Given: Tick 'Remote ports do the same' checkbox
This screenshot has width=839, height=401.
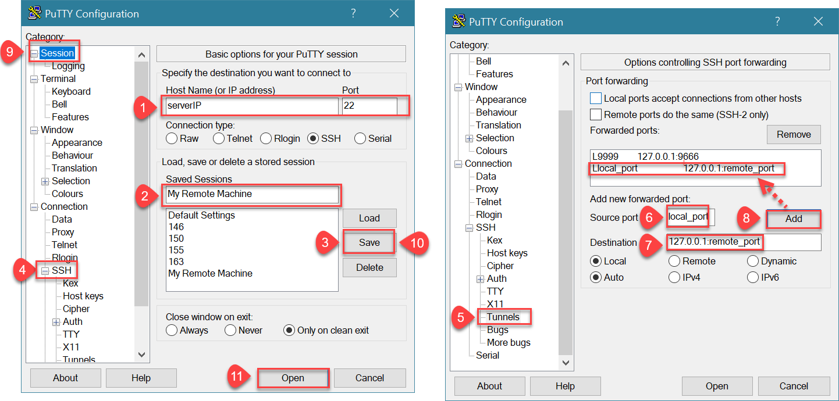Looking at the screenshot, I should 595,114.
